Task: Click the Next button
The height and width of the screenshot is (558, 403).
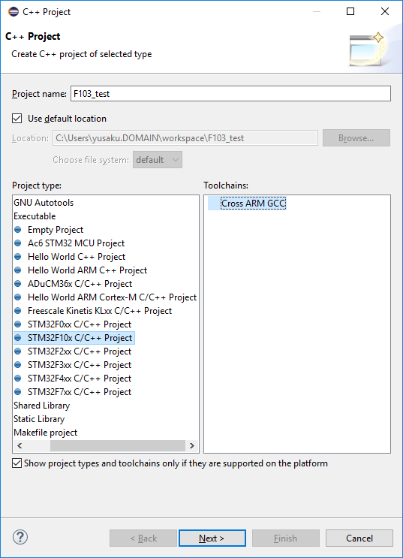Action: click(212, 538)
